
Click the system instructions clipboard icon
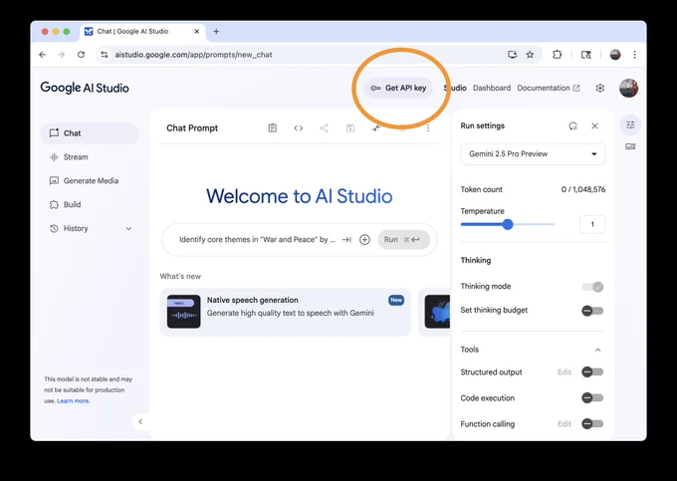pos(273,127)
